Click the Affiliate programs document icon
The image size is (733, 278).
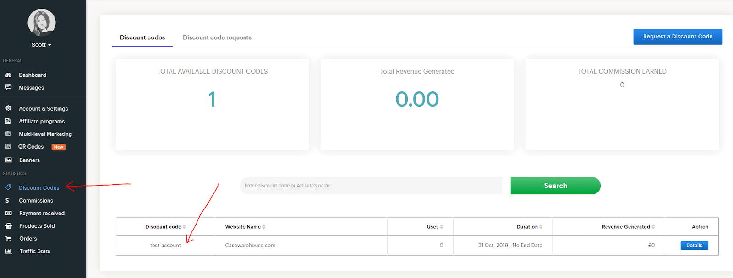pyautogui.click(x=8, y=121)
